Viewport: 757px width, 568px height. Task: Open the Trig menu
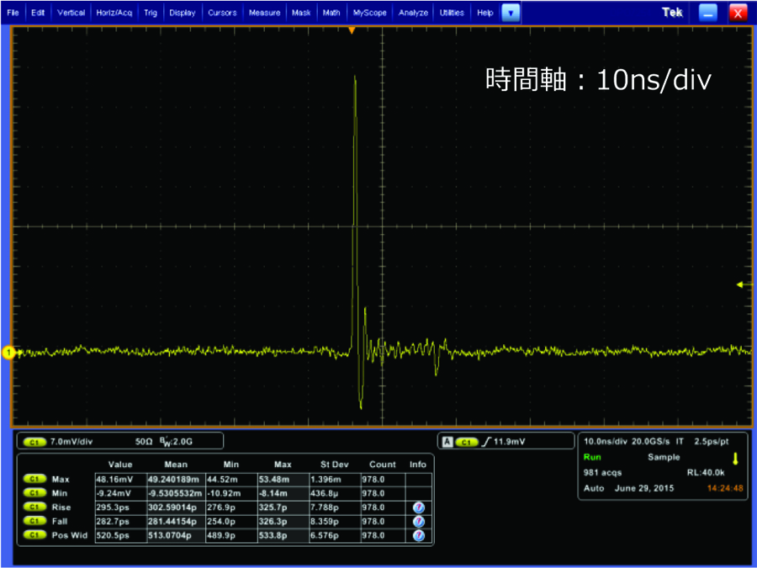[x=151, y=13]
